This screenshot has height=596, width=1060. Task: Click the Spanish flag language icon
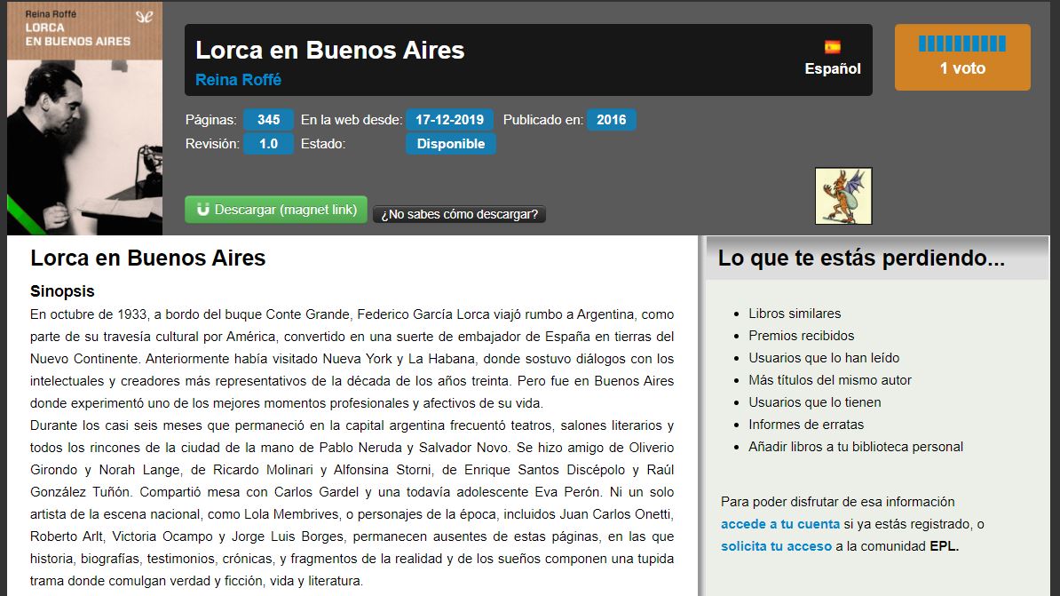(x=832, y=47)
